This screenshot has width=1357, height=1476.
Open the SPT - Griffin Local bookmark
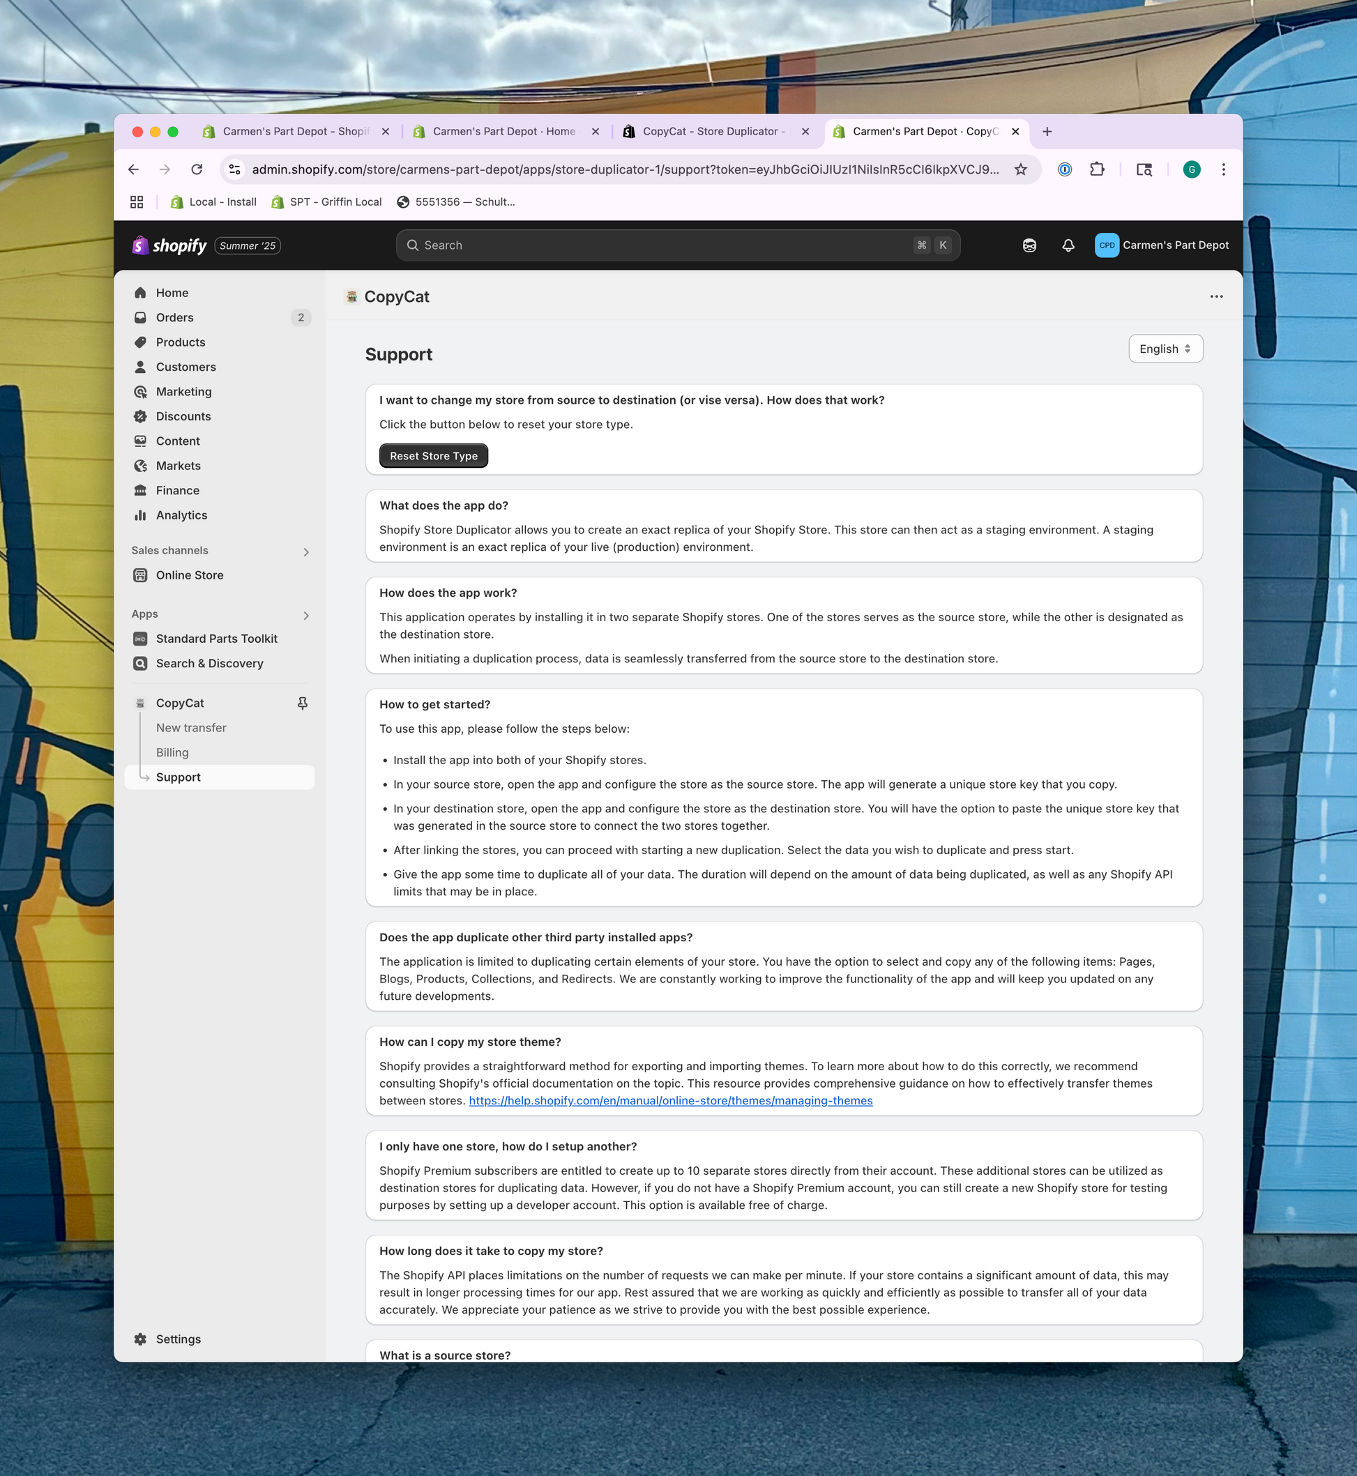coord(327,202)
